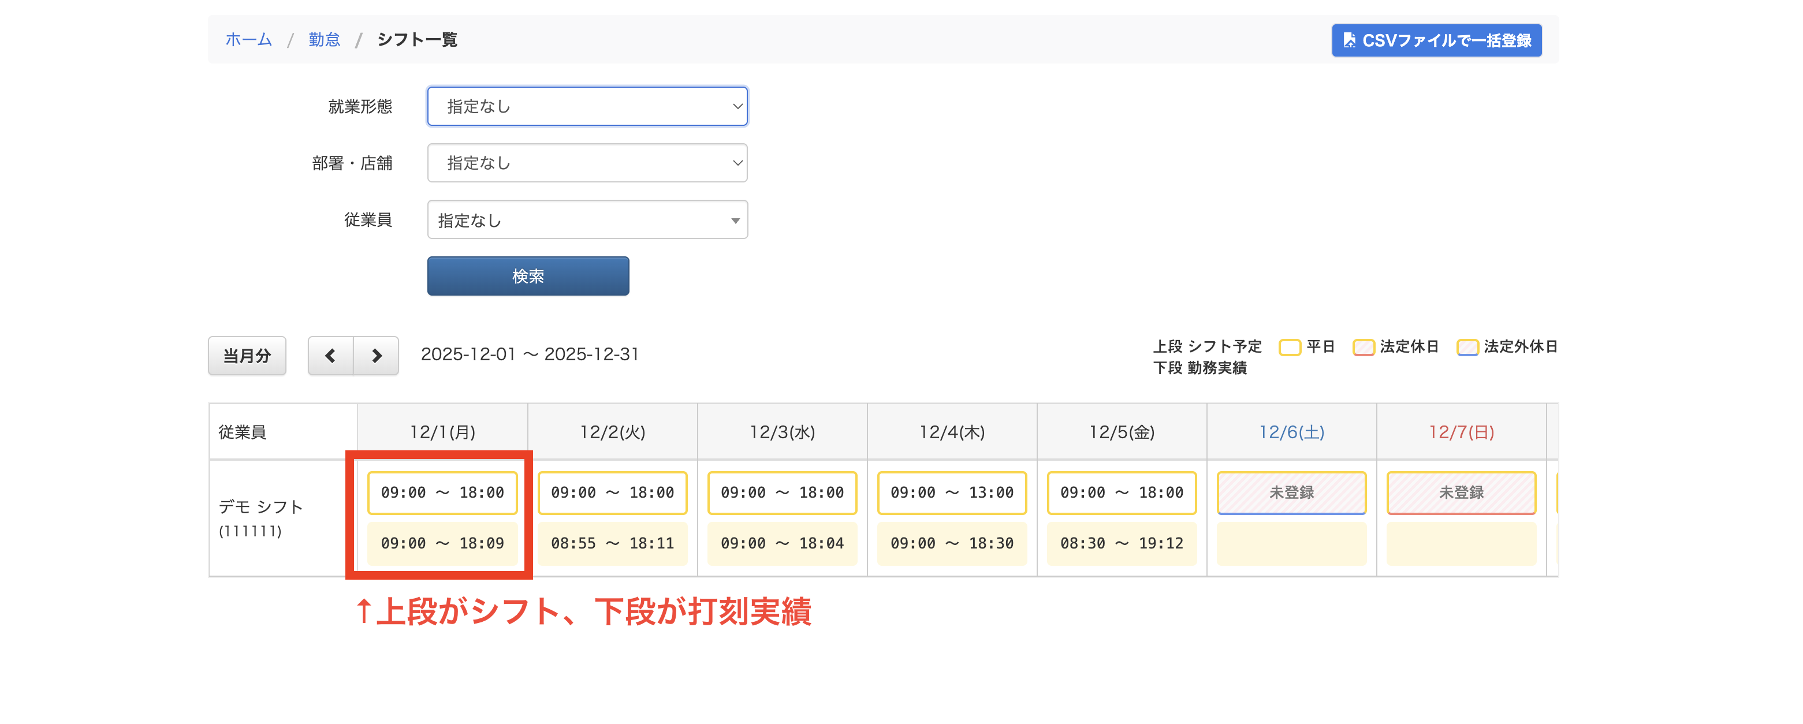Open 12/4 shift 09:00 〜 13:00

pos(952,493)
